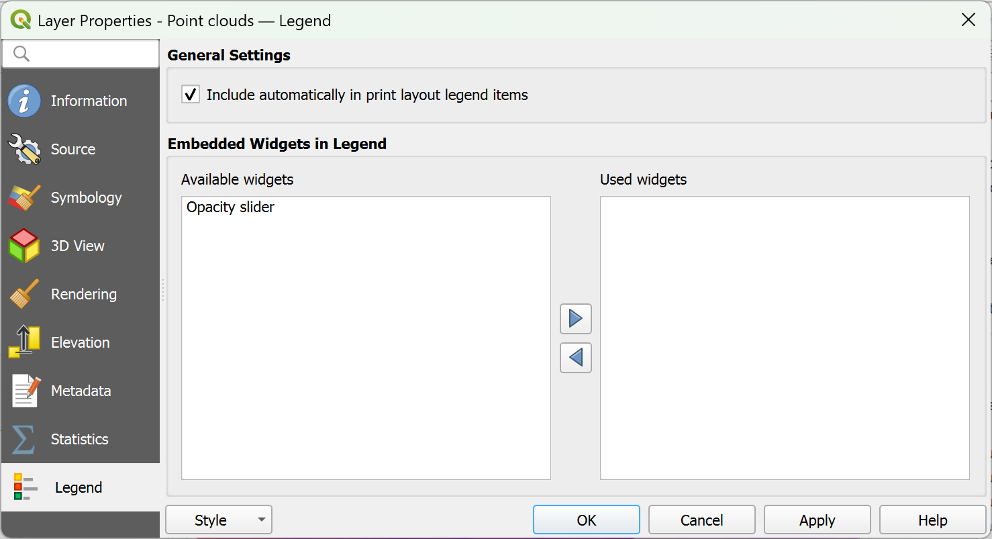Image resolution: width=992 pixels, height=539 pixels.
Task: Click the Metadata document icon
Action: point(24,390)
